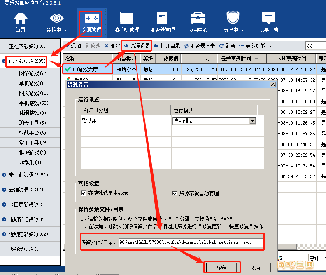Select the QQ游戏大厅 resource row
326x275 pixels.
194,69
